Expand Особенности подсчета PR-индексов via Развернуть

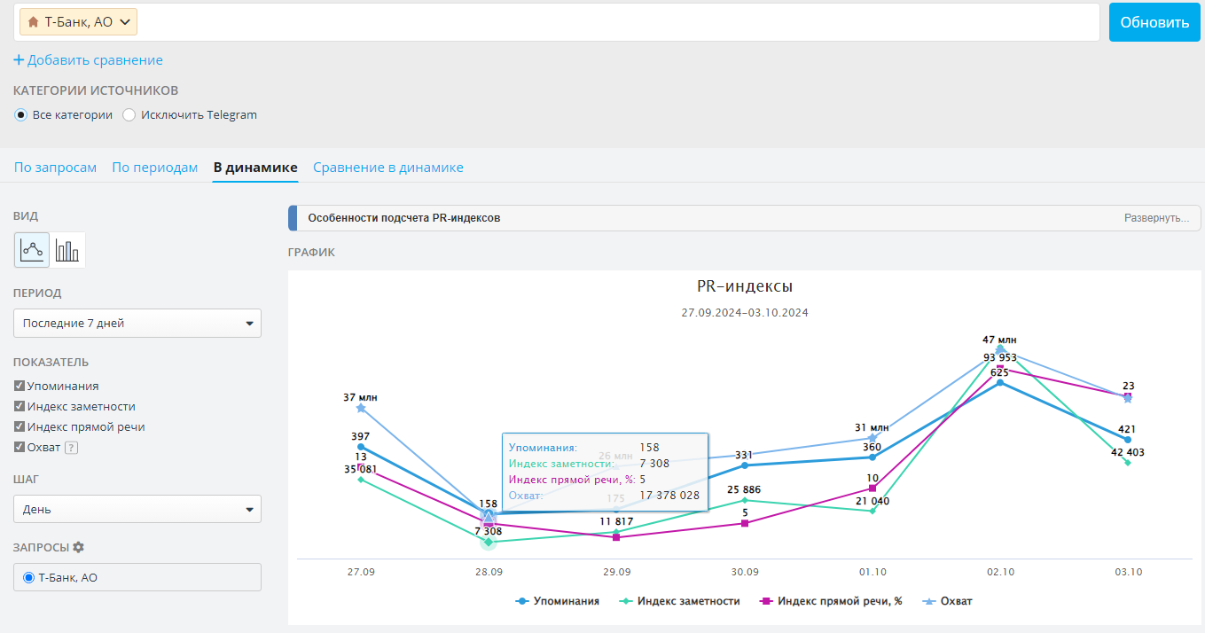click(x=1156, y=217)
